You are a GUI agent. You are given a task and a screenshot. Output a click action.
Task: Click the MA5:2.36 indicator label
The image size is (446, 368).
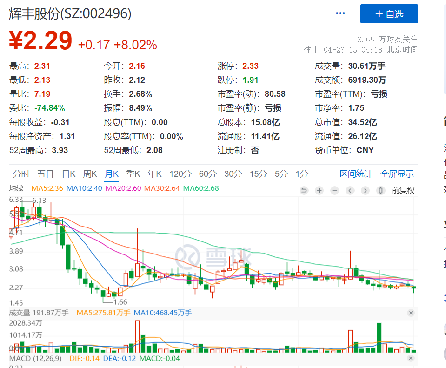click(47, 188)
